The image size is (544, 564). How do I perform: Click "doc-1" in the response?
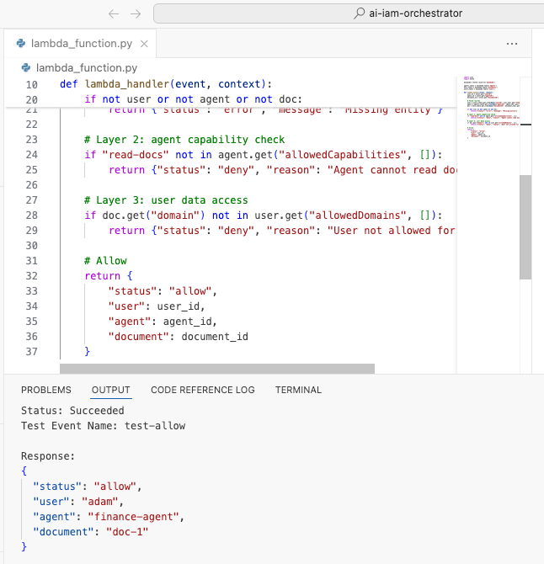coord(127,532)
